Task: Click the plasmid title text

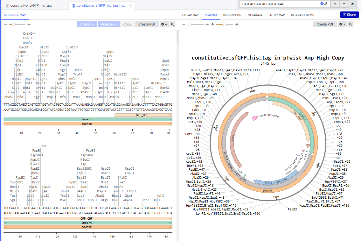Action: point(268,58)
